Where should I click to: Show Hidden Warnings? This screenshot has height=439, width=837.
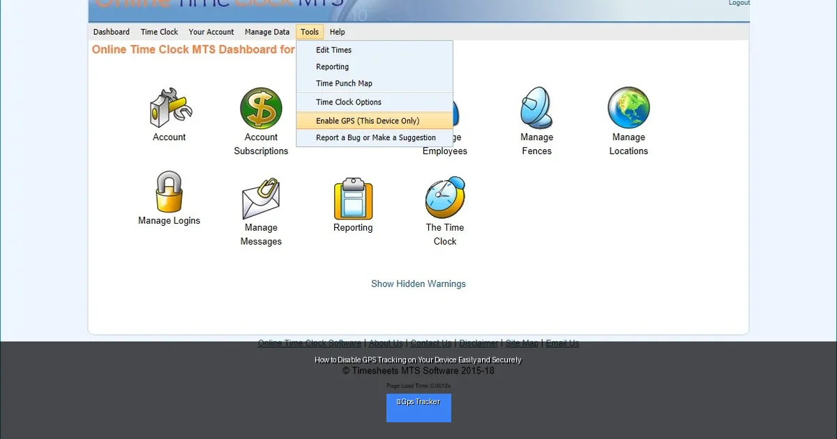coord(418,284)
